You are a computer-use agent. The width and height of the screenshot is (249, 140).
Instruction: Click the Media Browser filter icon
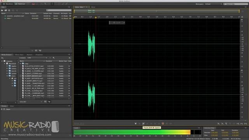(x=70, y=58)
